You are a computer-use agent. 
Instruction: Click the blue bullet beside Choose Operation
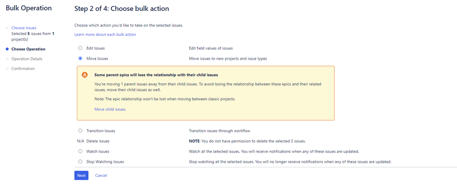(7, 49)
